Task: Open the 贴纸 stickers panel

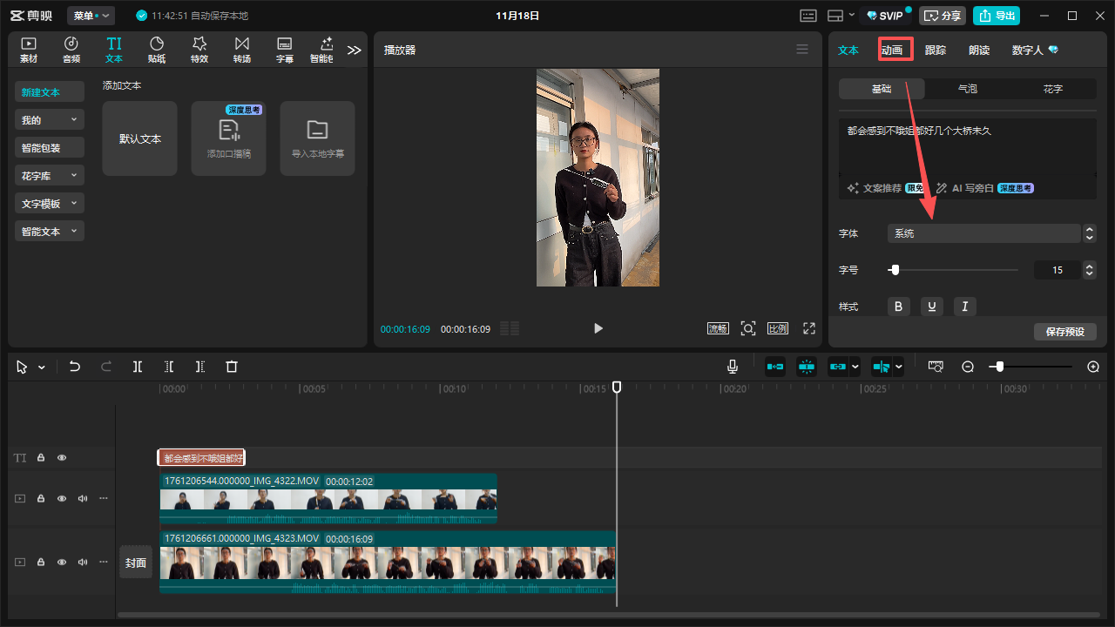Action: point(157,50)
